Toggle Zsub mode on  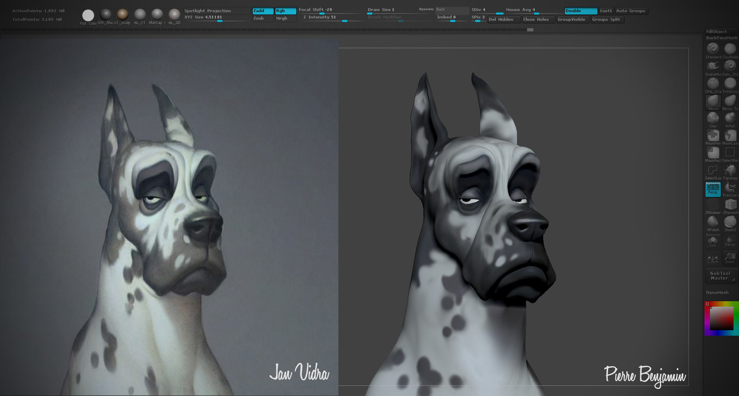(x=263, y=18)
